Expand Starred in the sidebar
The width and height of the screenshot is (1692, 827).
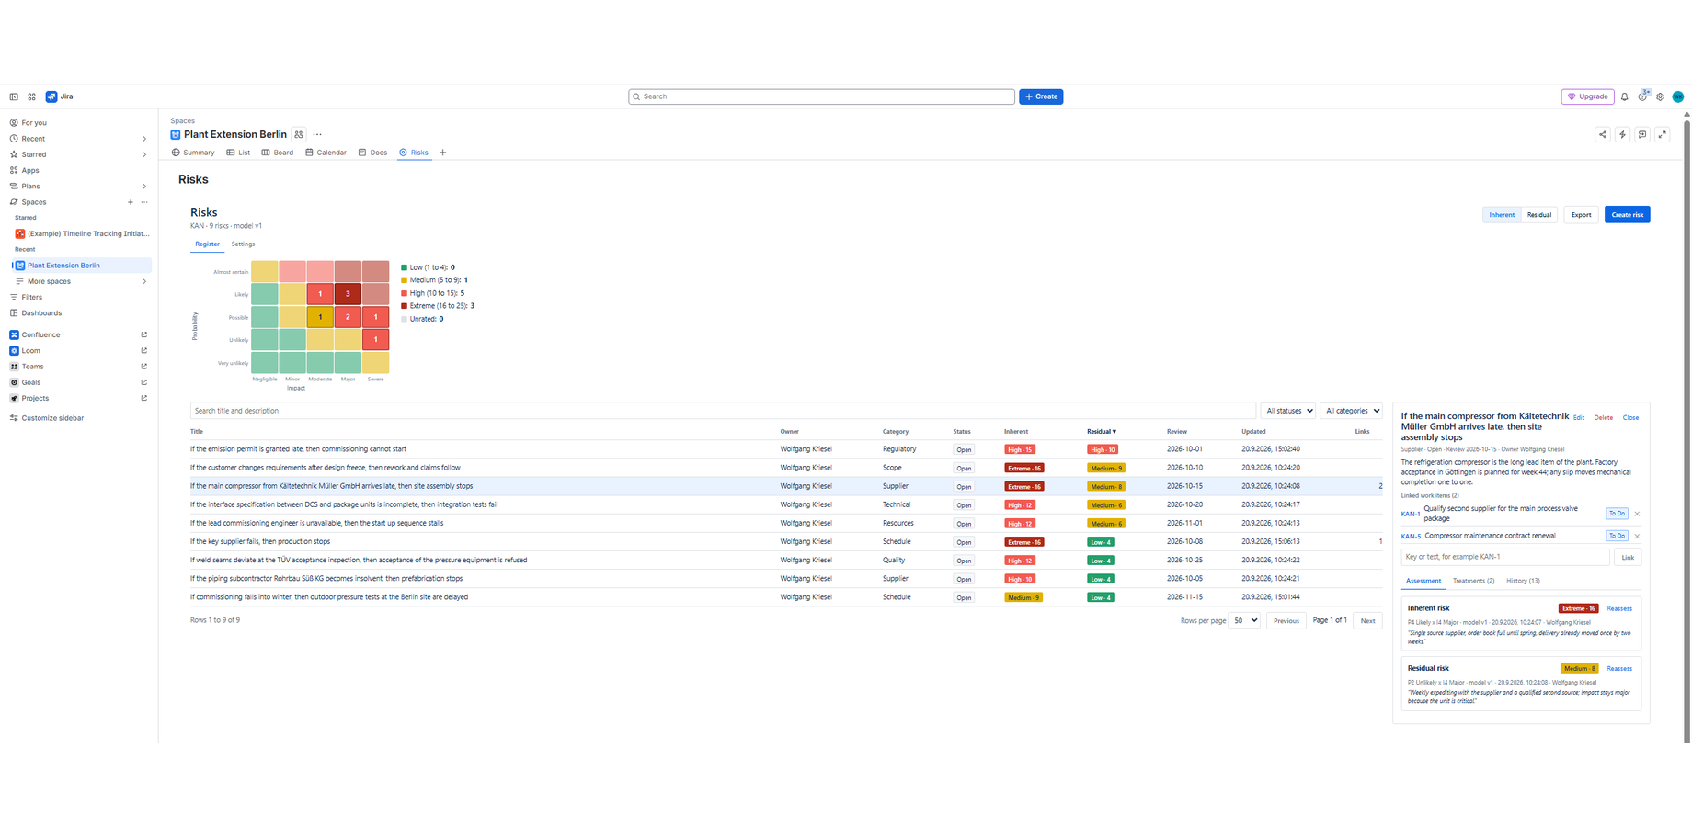pos(144,154)
